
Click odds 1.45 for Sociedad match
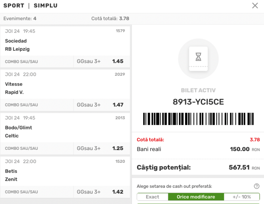coord(118,61)
